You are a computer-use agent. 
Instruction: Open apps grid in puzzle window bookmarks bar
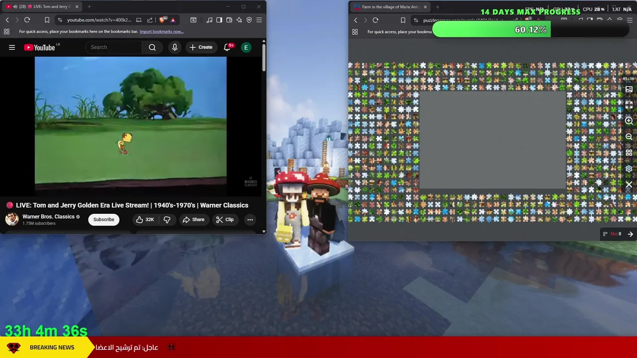tap(355, 32)
